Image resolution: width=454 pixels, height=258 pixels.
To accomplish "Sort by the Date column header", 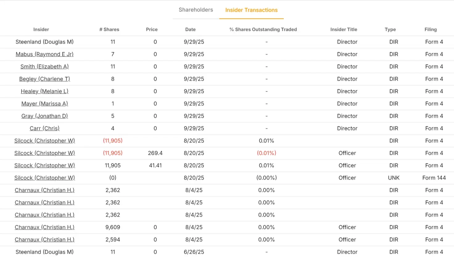I will (190, 29).
